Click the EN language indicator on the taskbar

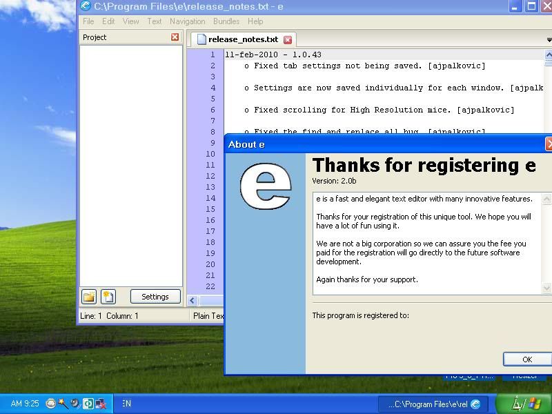tap(126, 404)
